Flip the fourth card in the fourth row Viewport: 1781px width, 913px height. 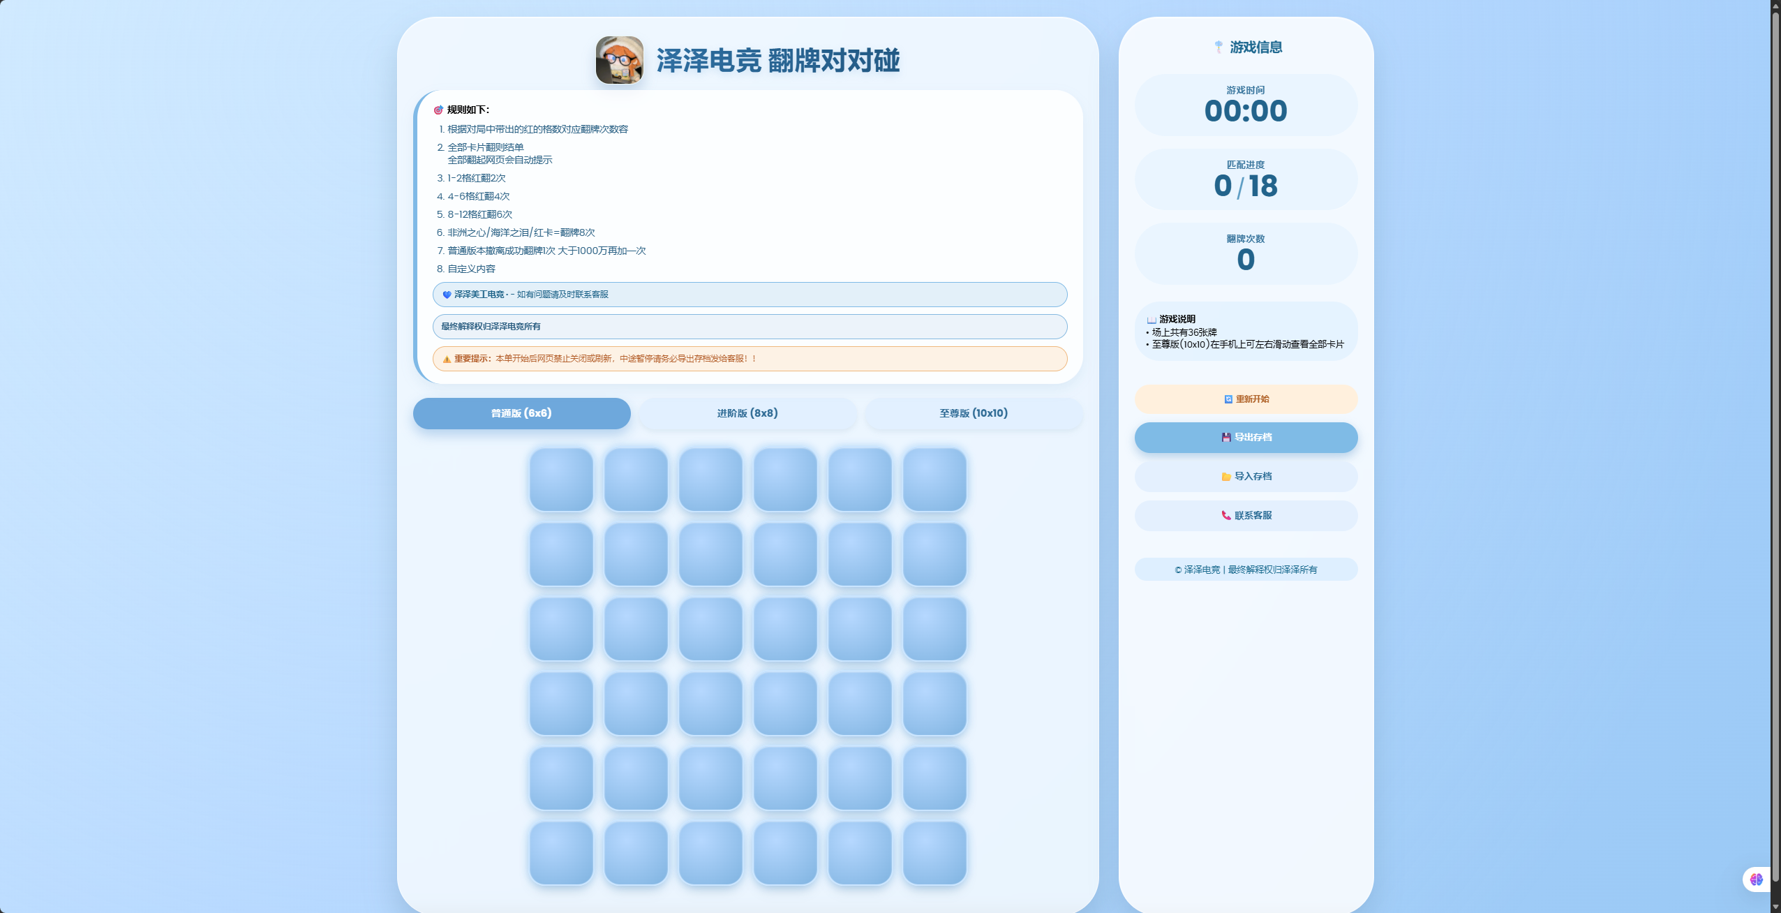pos(785,704)
